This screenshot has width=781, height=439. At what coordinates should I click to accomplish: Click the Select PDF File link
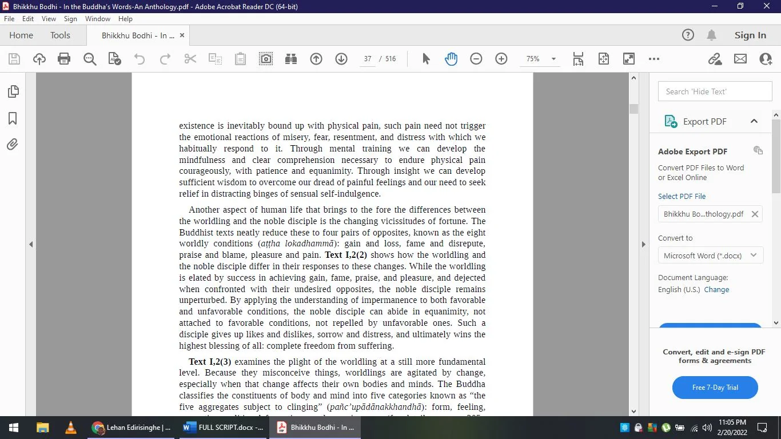click(x=682, y=196)
